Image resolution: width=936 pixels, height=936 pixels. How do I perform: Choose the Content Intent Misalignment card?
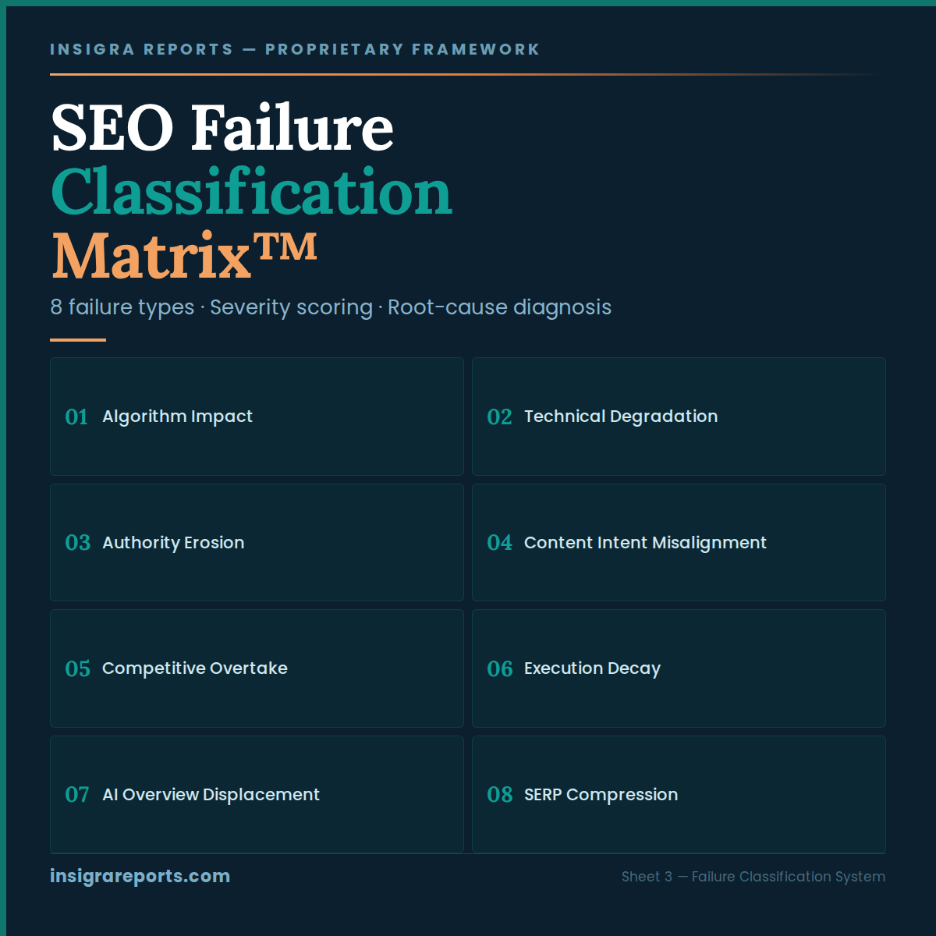679,543
